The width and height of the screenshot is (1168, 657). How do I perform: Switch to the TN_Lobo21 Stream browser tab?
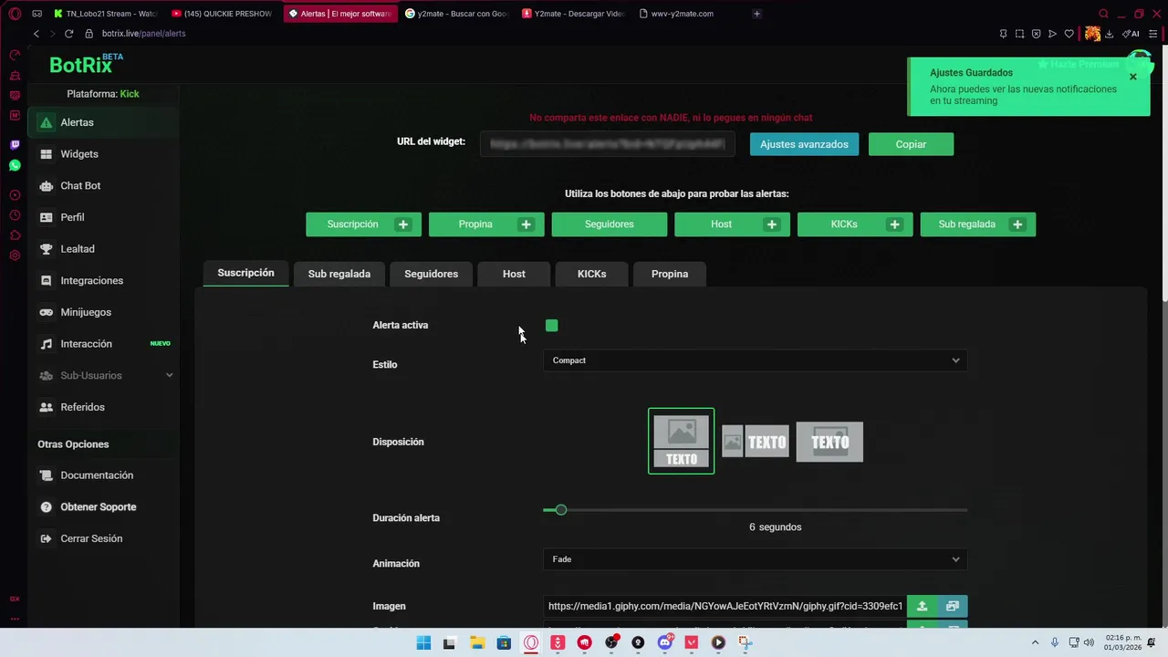pos(106,14)
